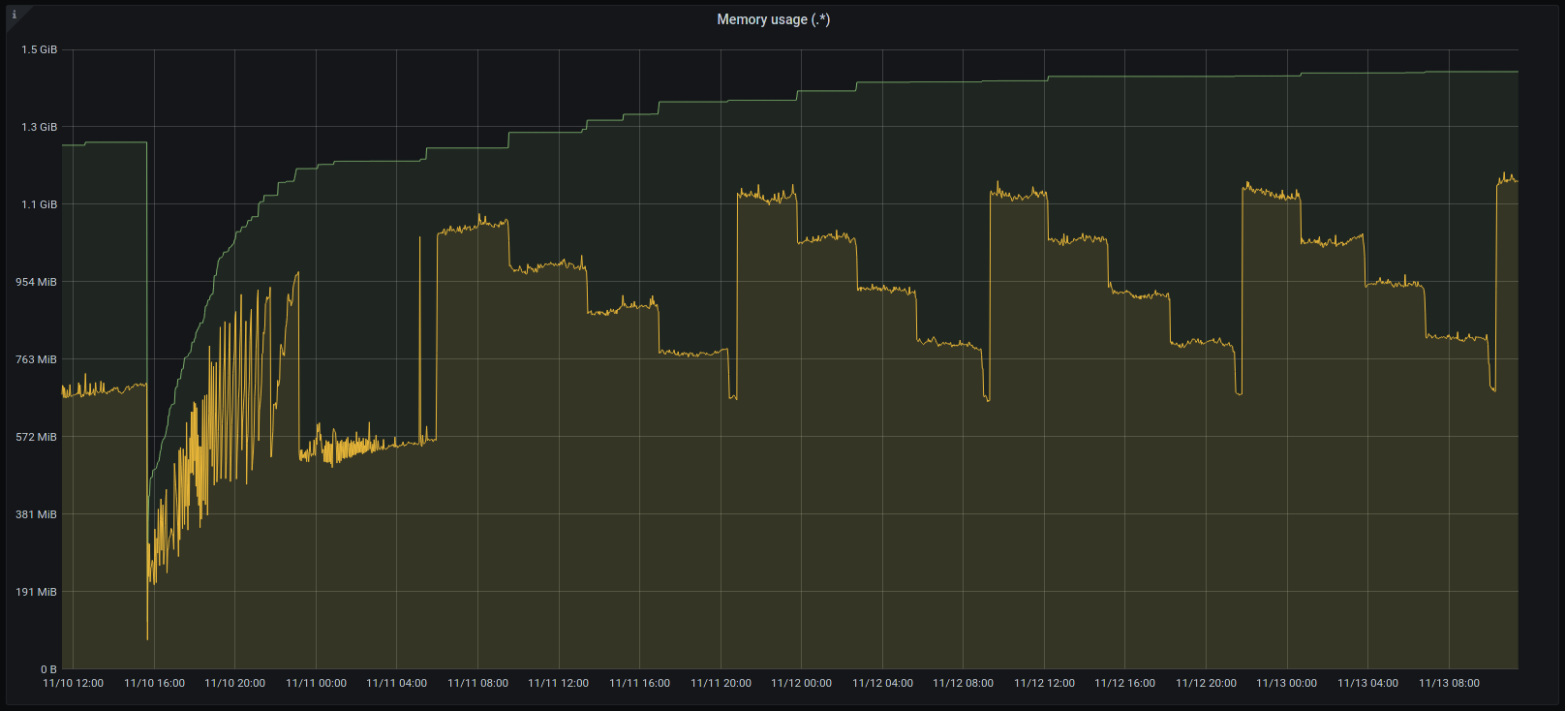
Task: Click the 0 B y-axis label
Action: pos(48,669)
